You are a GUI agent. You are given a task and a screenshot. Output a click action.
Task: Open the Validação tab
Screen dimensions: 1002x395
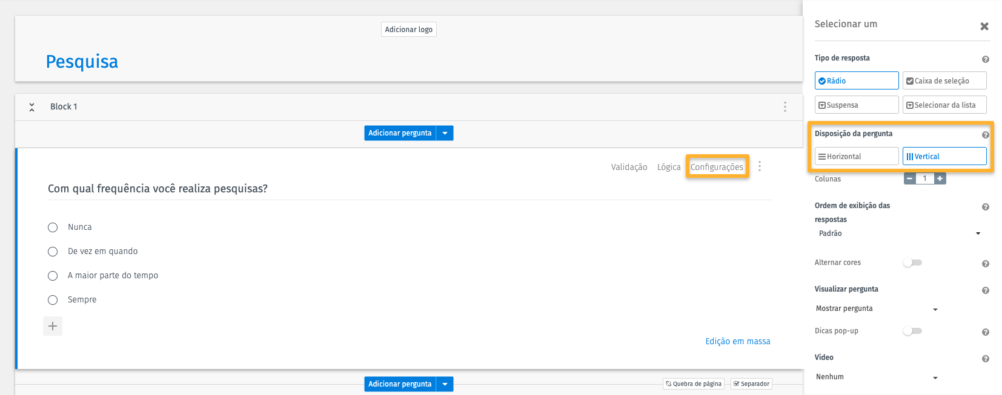[629, 167]
